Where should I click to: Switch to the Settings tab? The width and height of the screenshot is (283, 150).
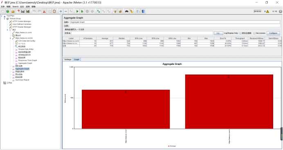pos(68,60)
